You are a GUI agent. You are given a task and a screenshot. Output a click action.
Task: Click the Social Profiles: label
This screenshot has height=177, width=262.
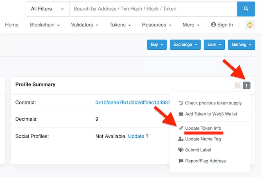tap(32, 136)
